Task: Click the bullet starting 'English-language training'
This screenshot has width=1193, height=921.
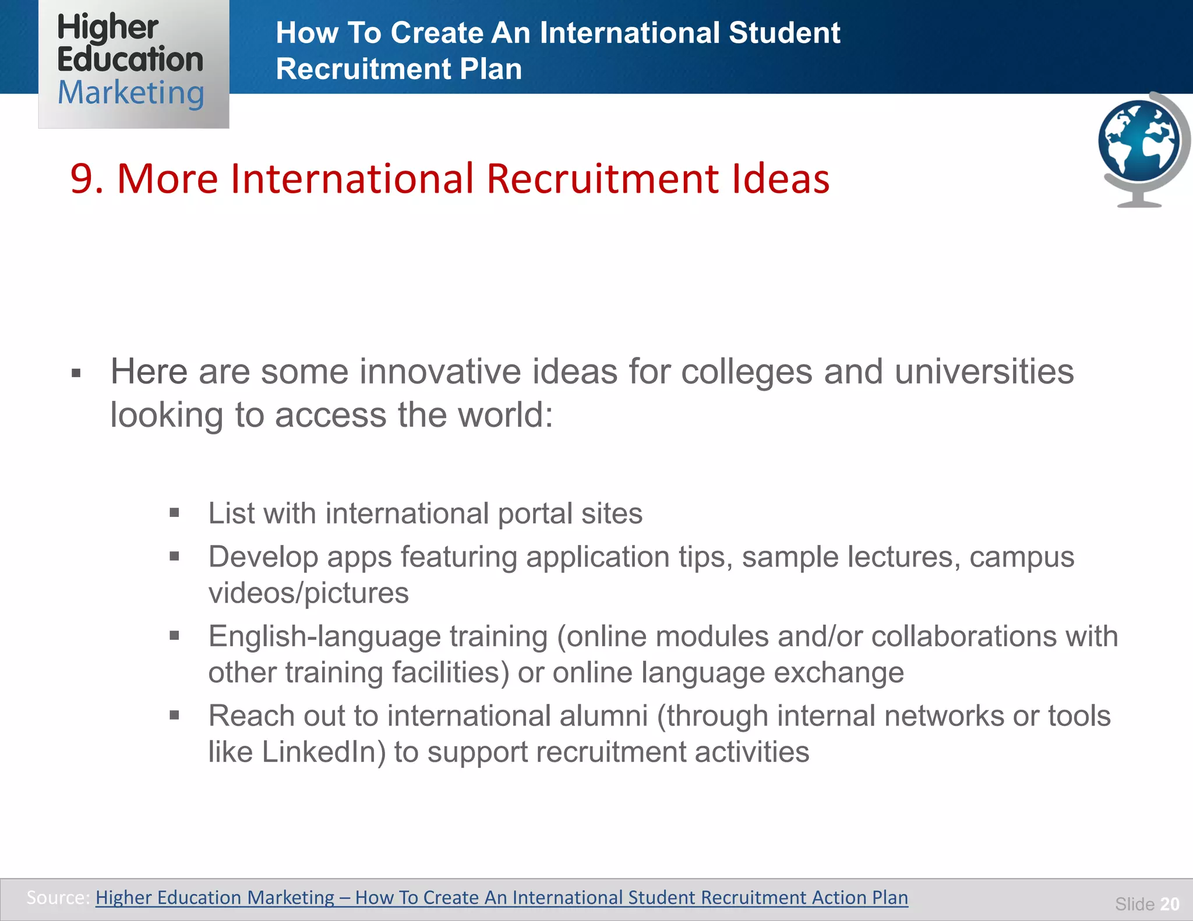Action: pyautogui.click(x=663, y=654)
